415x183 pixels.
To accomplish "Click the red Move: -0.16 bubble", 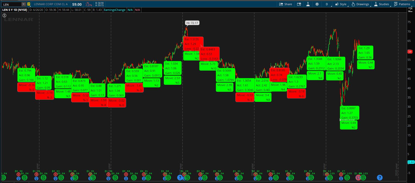I will point(27,87).
